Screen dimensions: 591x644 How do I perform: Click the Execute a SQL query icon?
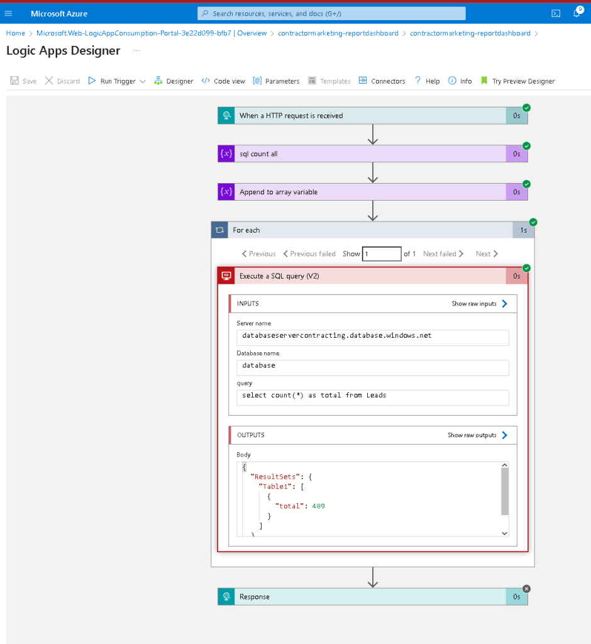(226, 276)
